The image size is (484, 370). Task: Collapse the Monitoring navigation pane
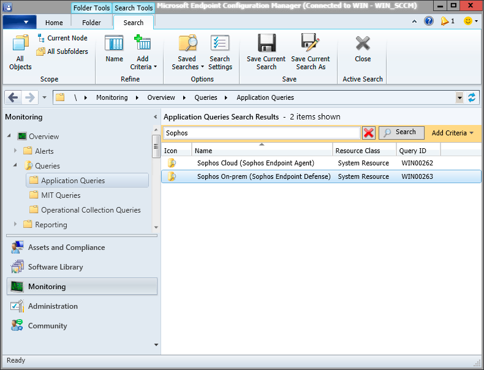tap(155, 117)
